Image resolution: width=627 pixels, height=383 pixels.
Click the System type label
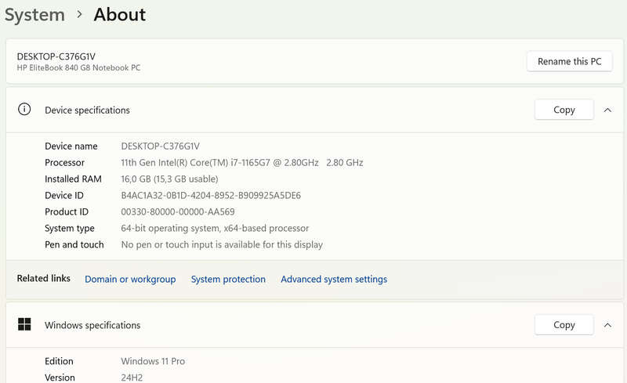point(70,228)
